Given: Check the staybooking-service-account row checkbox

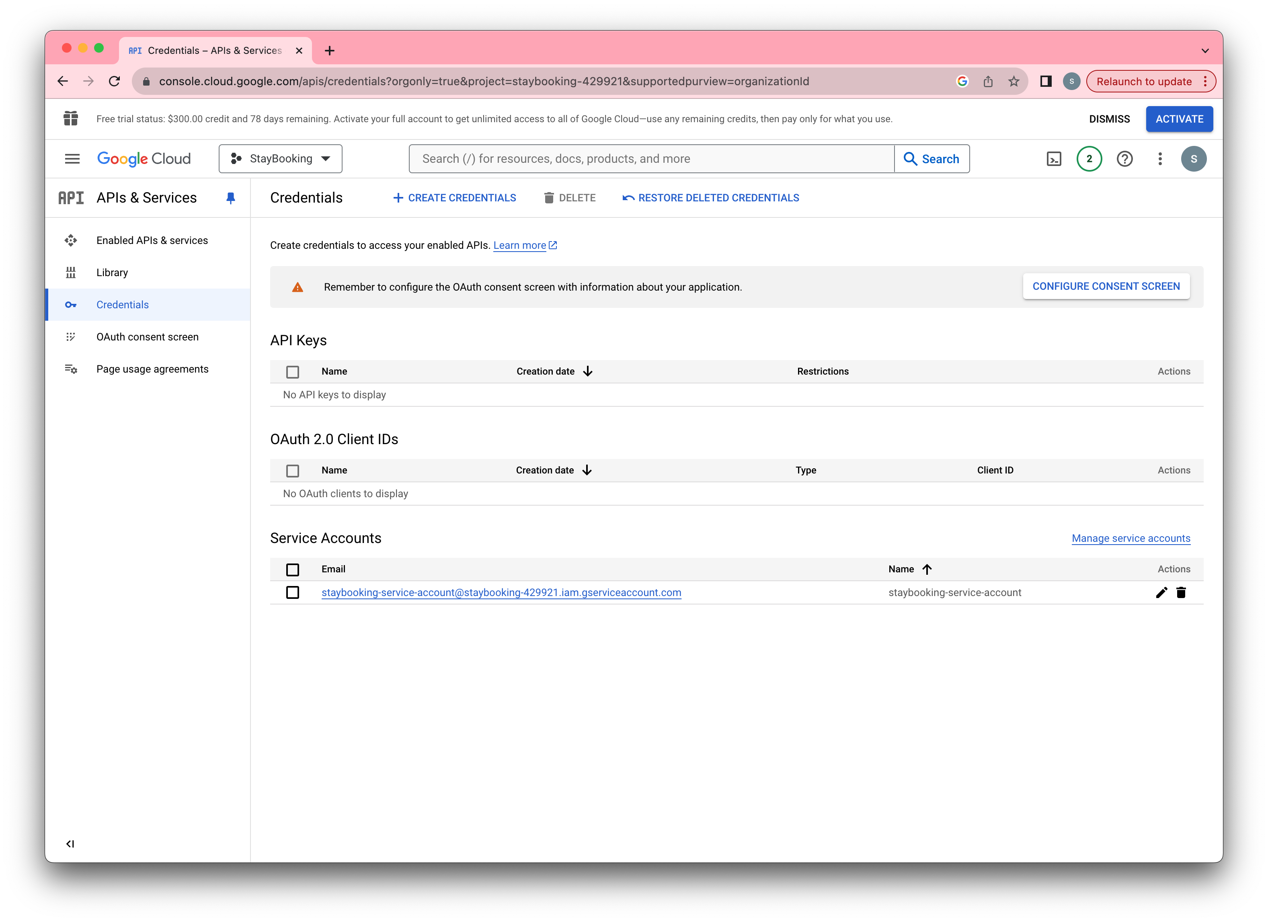Looking at the screenshot, I should [292, 593].
